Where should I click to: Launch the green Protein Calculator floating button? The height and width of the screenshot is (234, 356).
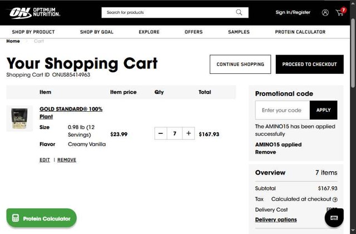[42, 218]
